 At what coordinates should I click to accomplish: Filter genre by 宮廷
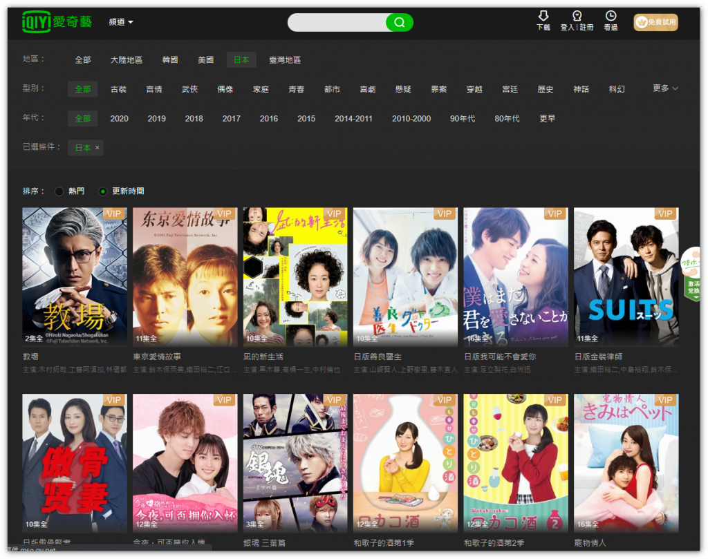(510, 89)
